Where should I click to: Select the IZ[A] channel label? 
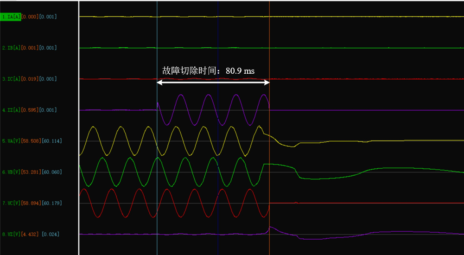11,110
